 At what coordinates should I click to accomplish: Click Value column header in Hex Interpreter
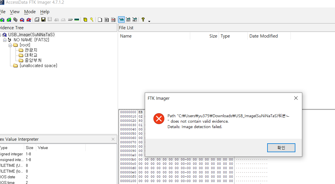61,148
